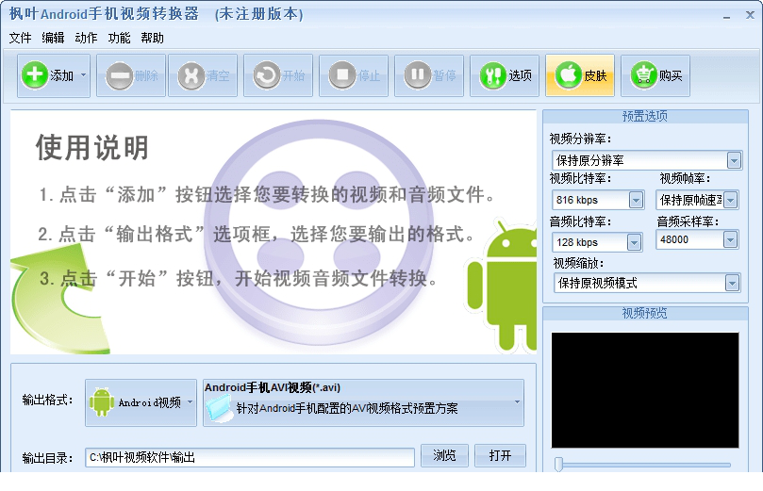Expand the 视频帧率 dropdown
Screen dimensions: 763x491
pos(730,200)
